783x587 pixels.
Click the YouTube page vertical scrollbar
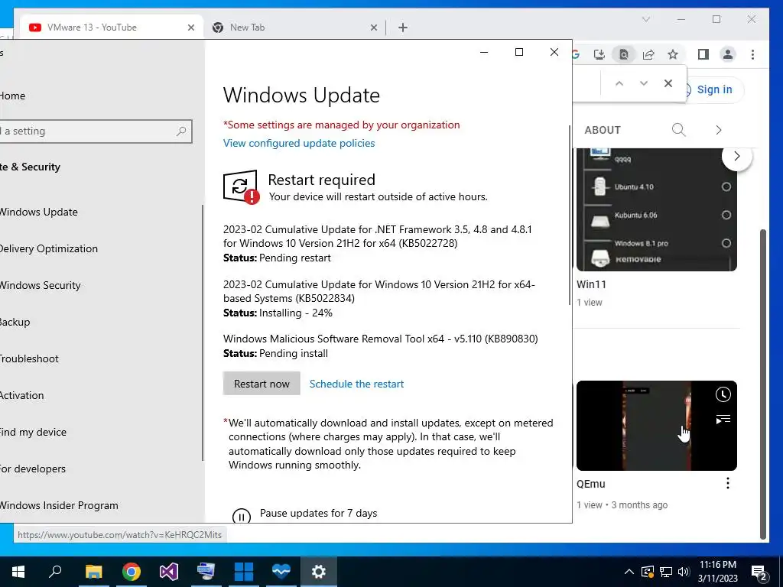(x=762, y=384)
